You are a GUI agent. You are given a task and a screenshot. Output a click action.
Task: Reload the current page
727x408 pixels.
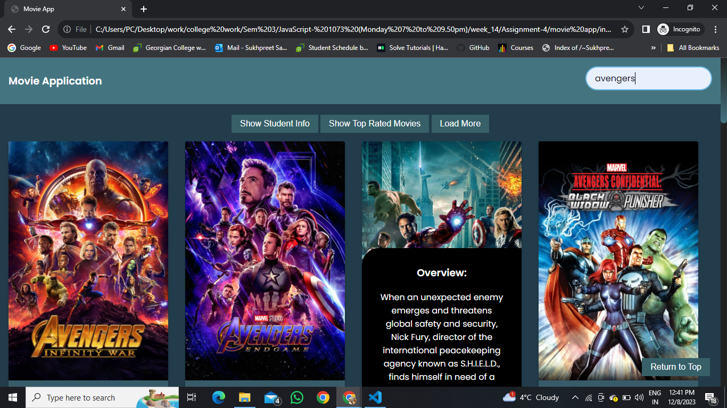46,29
